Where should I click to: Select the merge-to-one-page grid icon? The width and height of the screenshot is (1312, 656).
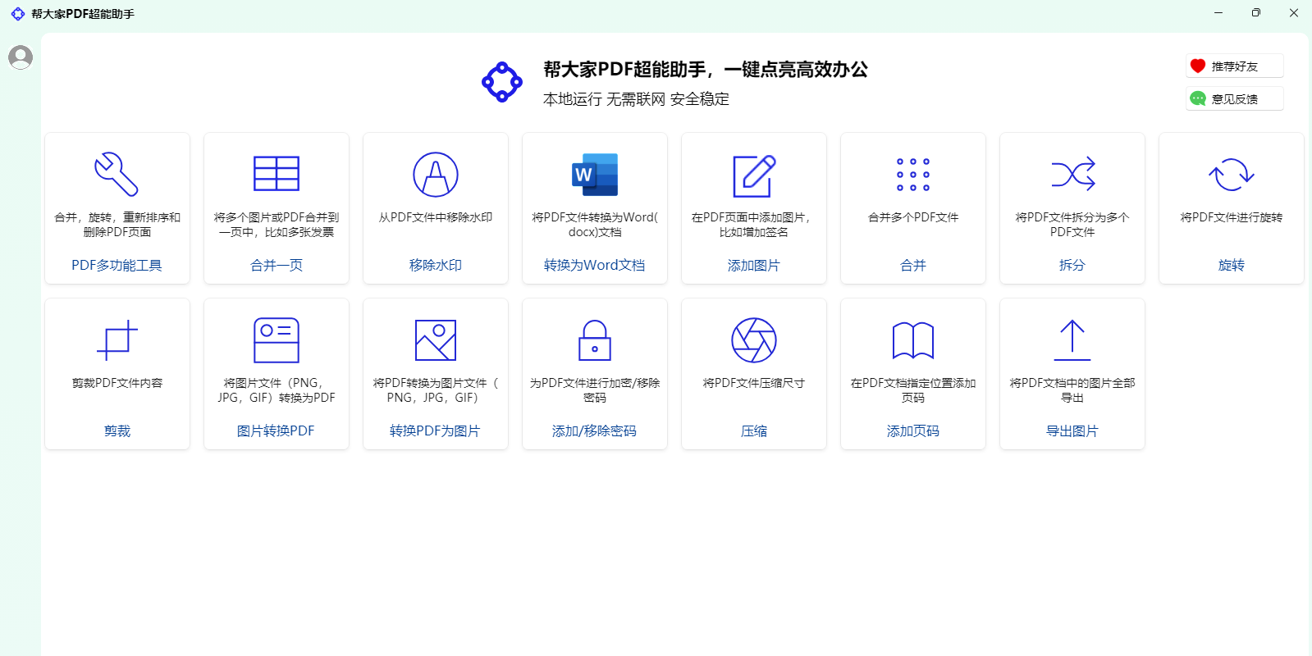pyautogui.click(x=276, y=175)
